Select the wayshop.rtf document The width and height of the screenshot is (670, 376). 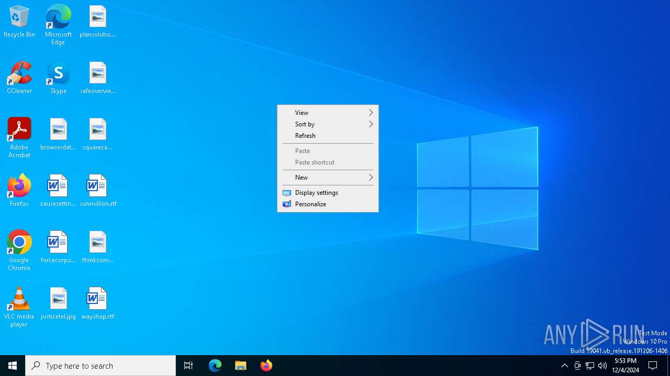[97, 304]
